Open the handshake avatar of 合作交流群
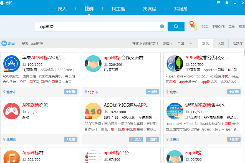This screenshot has height=163, width=245. pos(93,63)
